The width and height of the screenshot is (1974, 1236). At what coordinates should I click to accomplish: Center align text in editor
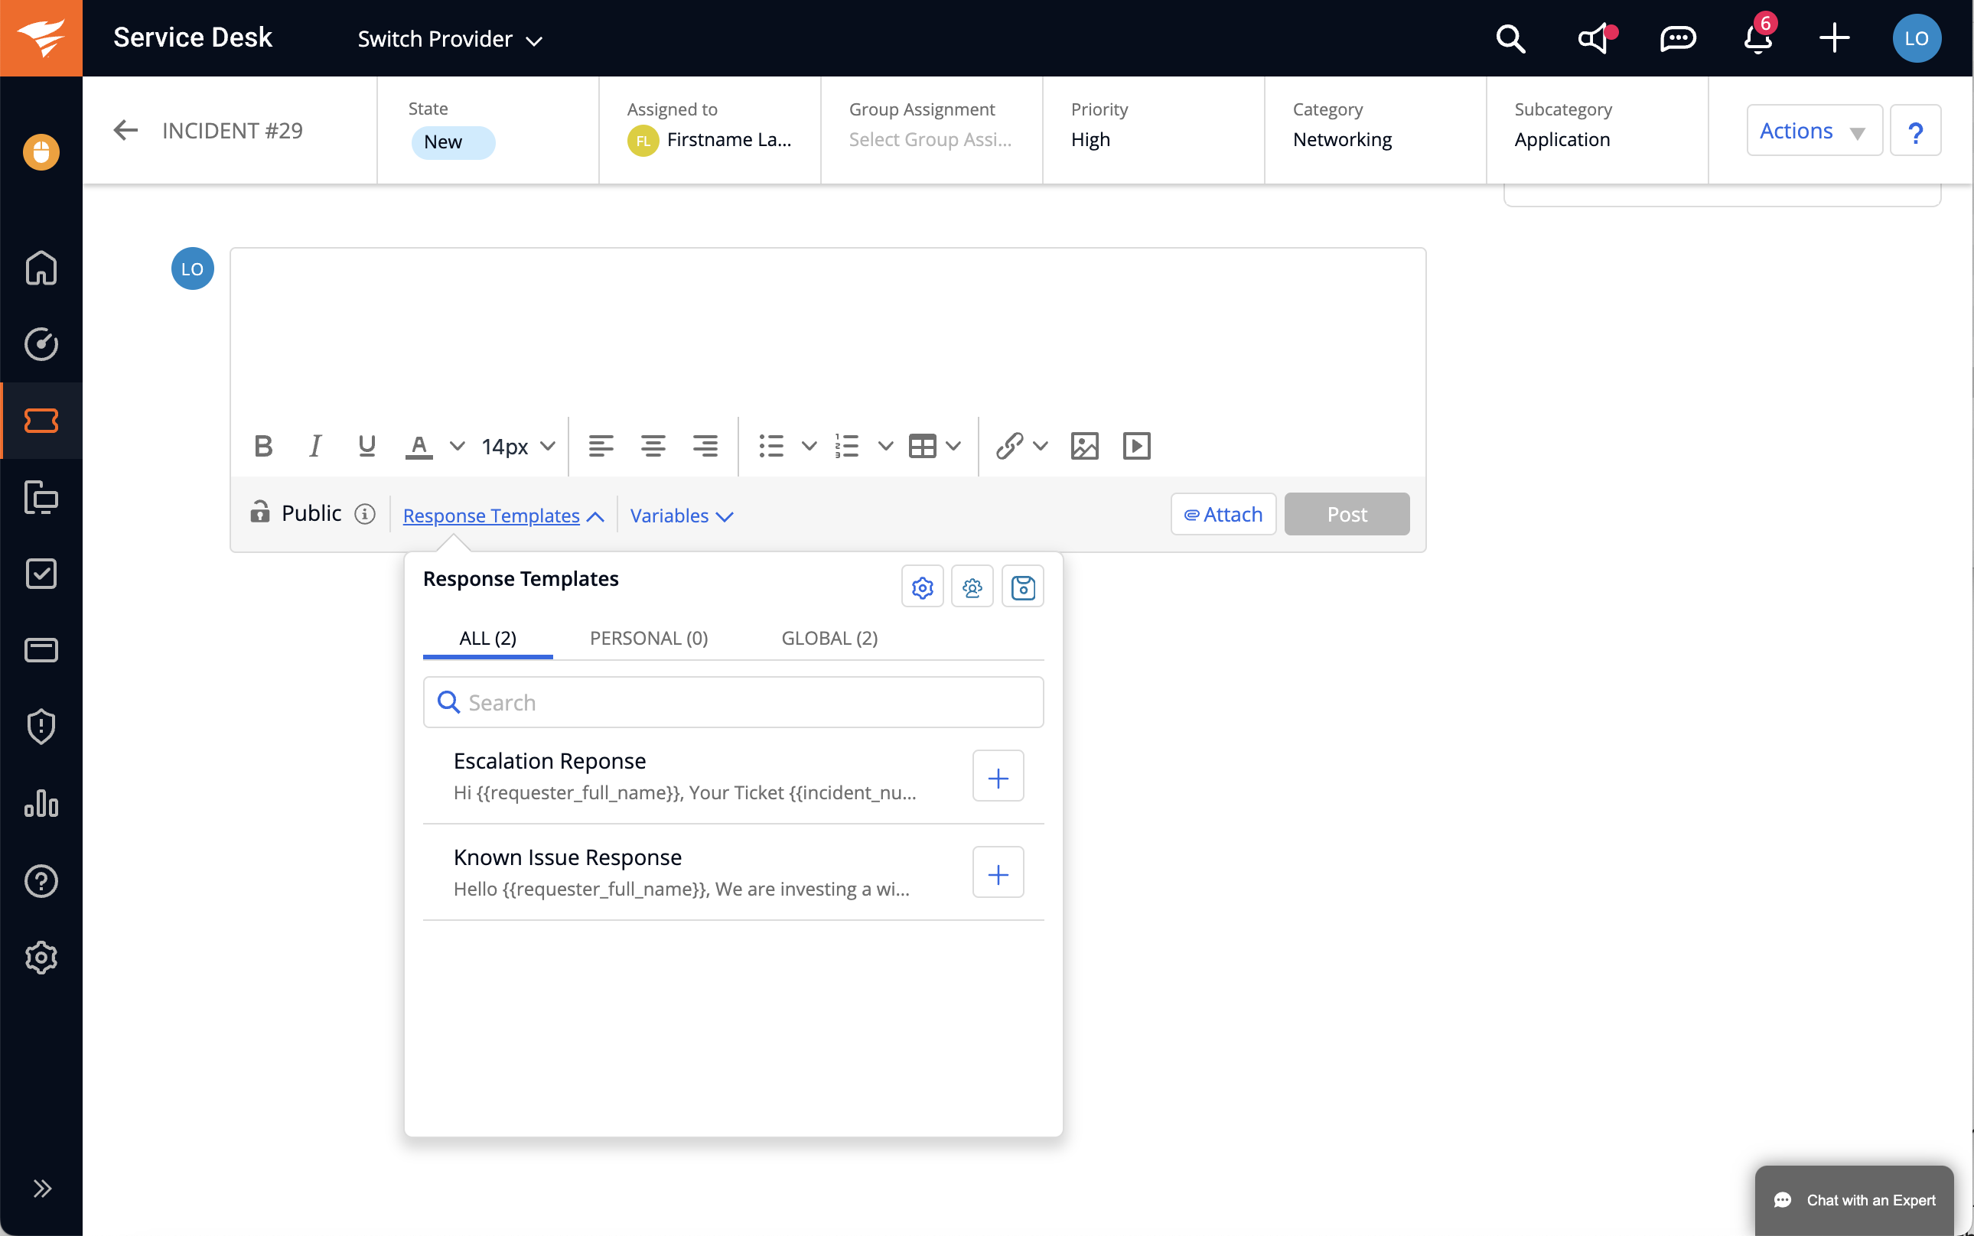tap(653, 447)
